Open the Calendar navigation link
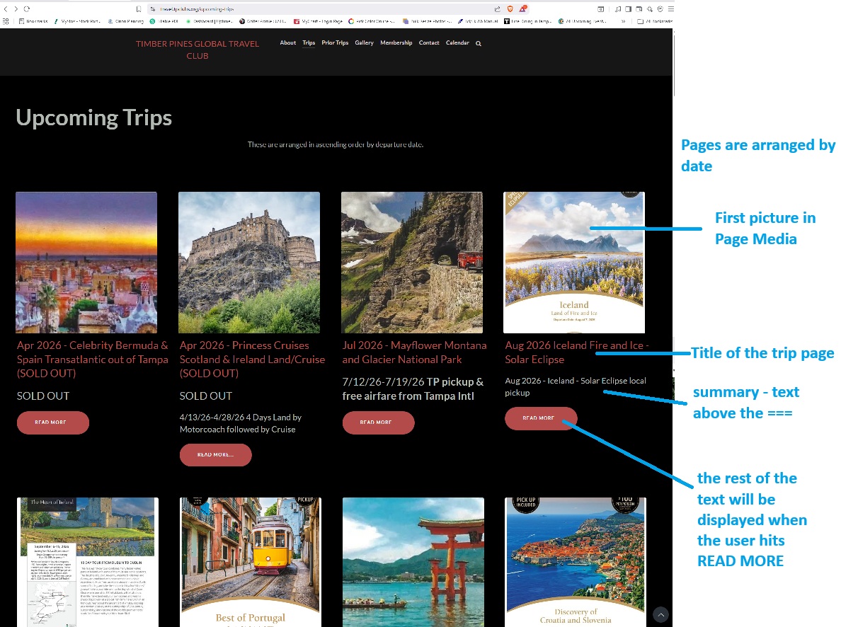Viewport: 841px width, 627px height. pos(457,43)
